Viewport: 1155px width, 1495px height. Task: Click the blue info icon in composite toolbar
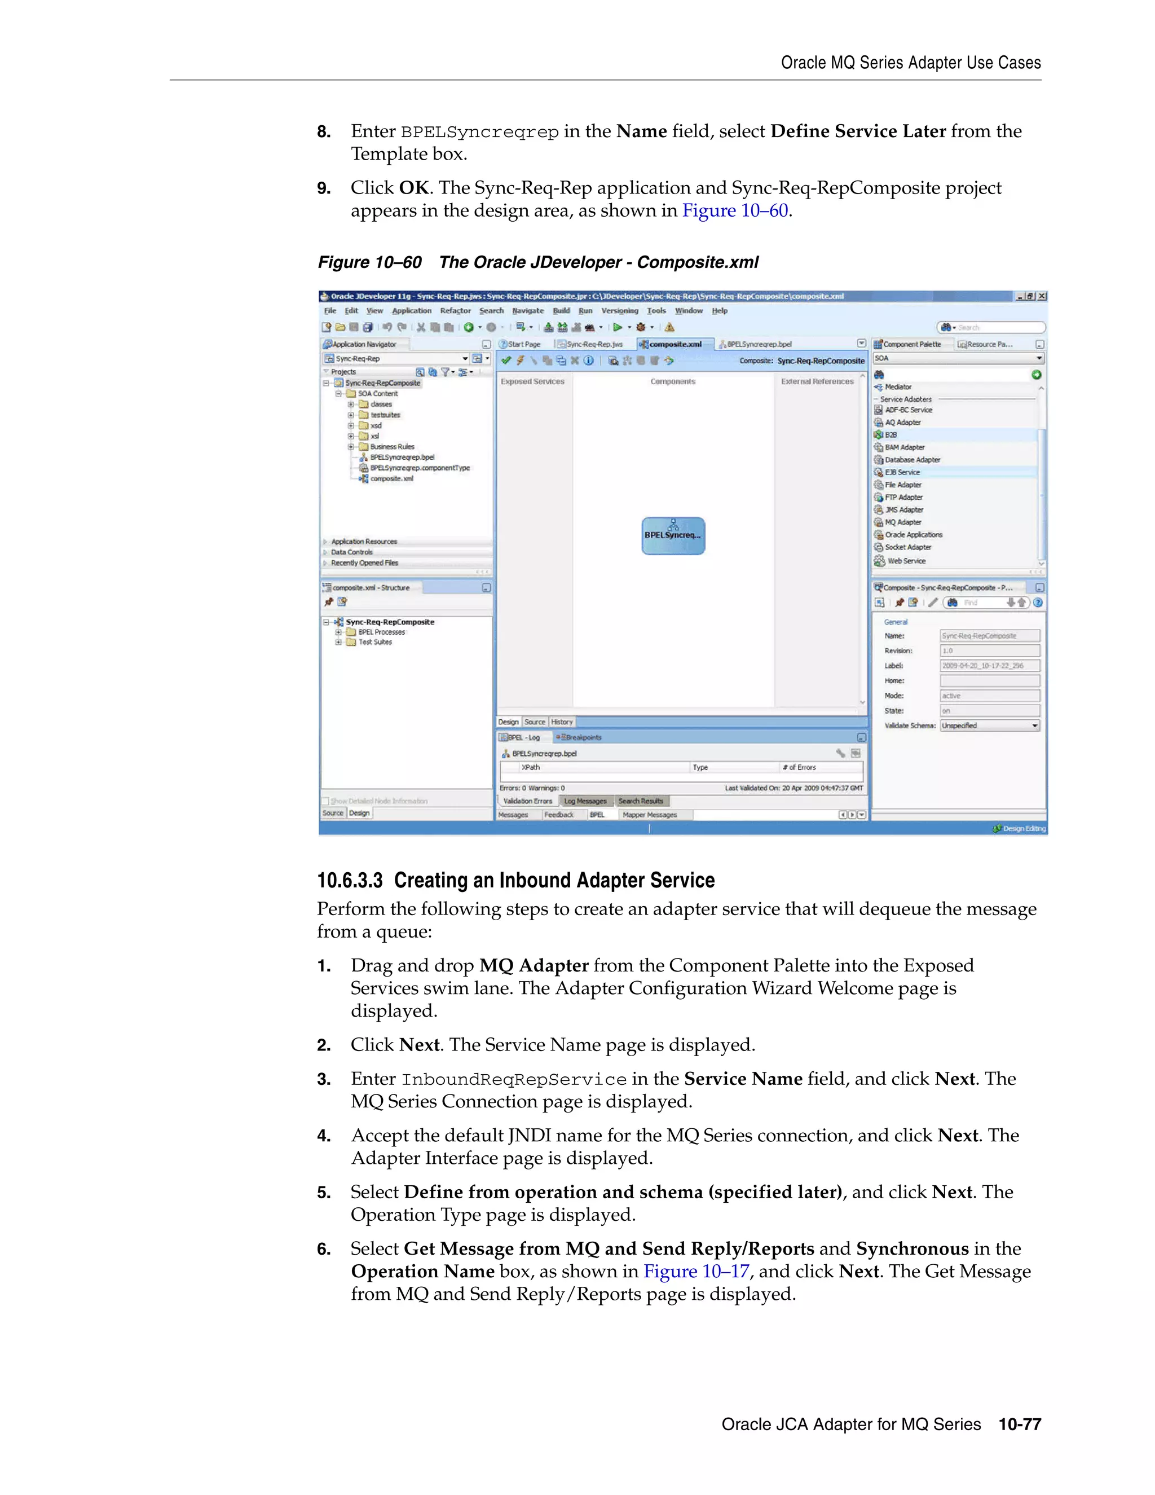588,360
